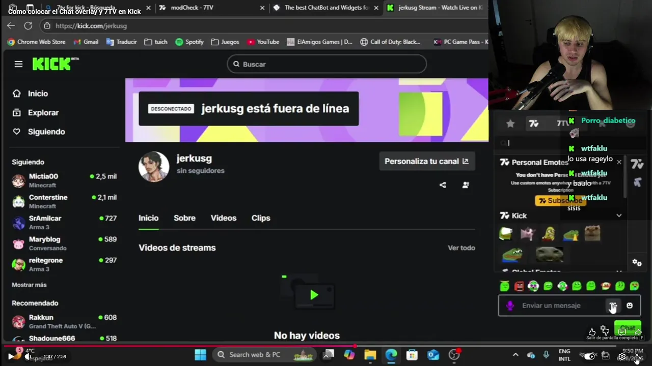Viewport: 652px width, 366px height.
Task: Pick the brown animal emote in Kick section
Action: pyautogui.click(x=592, y=233)
